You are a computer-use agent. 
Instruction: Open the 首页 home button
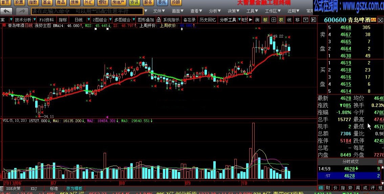pyautogui.click(x=5, y=2)
